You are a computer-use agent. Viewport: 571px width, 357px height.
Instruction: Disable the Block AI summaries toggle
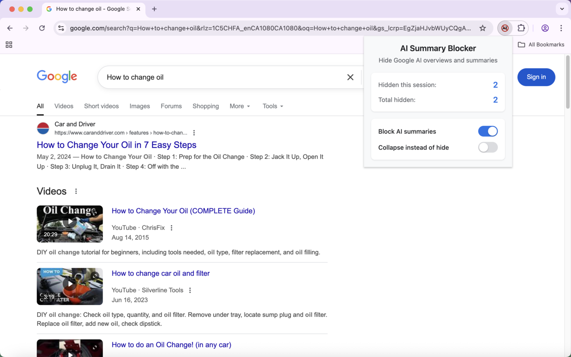coord(488,131)
